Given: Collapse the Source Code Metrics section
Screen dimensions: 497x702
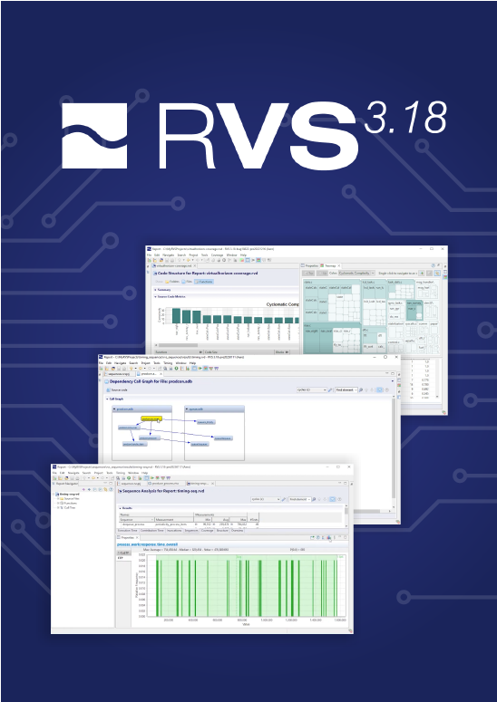Looking at the screenshot, I should (x=155, y=296).
